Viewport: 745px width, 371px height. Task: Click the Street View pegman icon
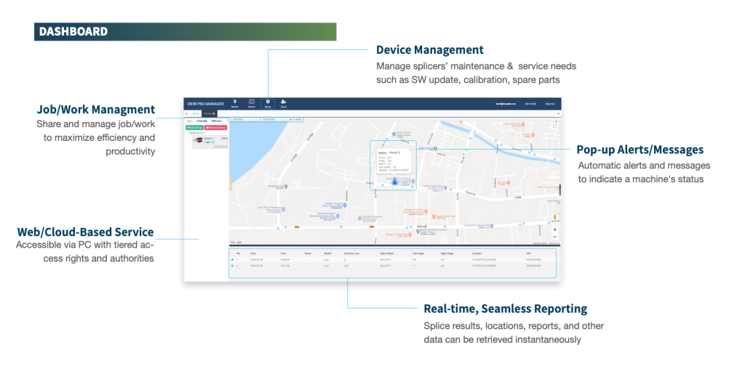tap(555, 217)
